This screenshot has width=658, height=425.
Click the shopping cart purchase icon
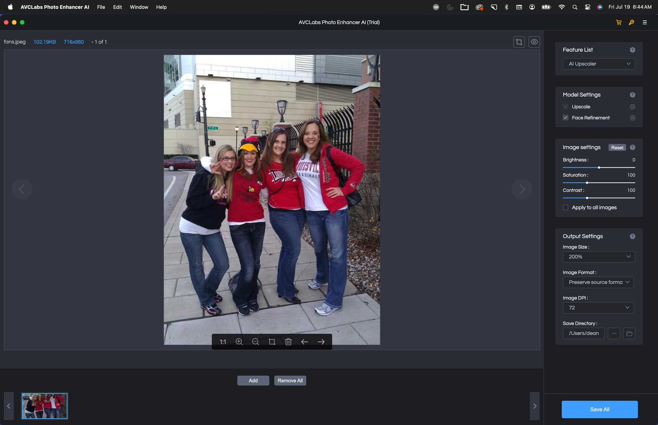click(x=619, y=22)
